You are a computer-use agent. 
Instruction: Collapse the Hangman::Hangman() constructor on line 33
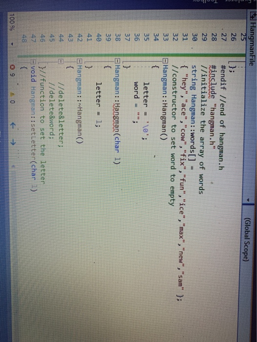[x=165, y=61]
